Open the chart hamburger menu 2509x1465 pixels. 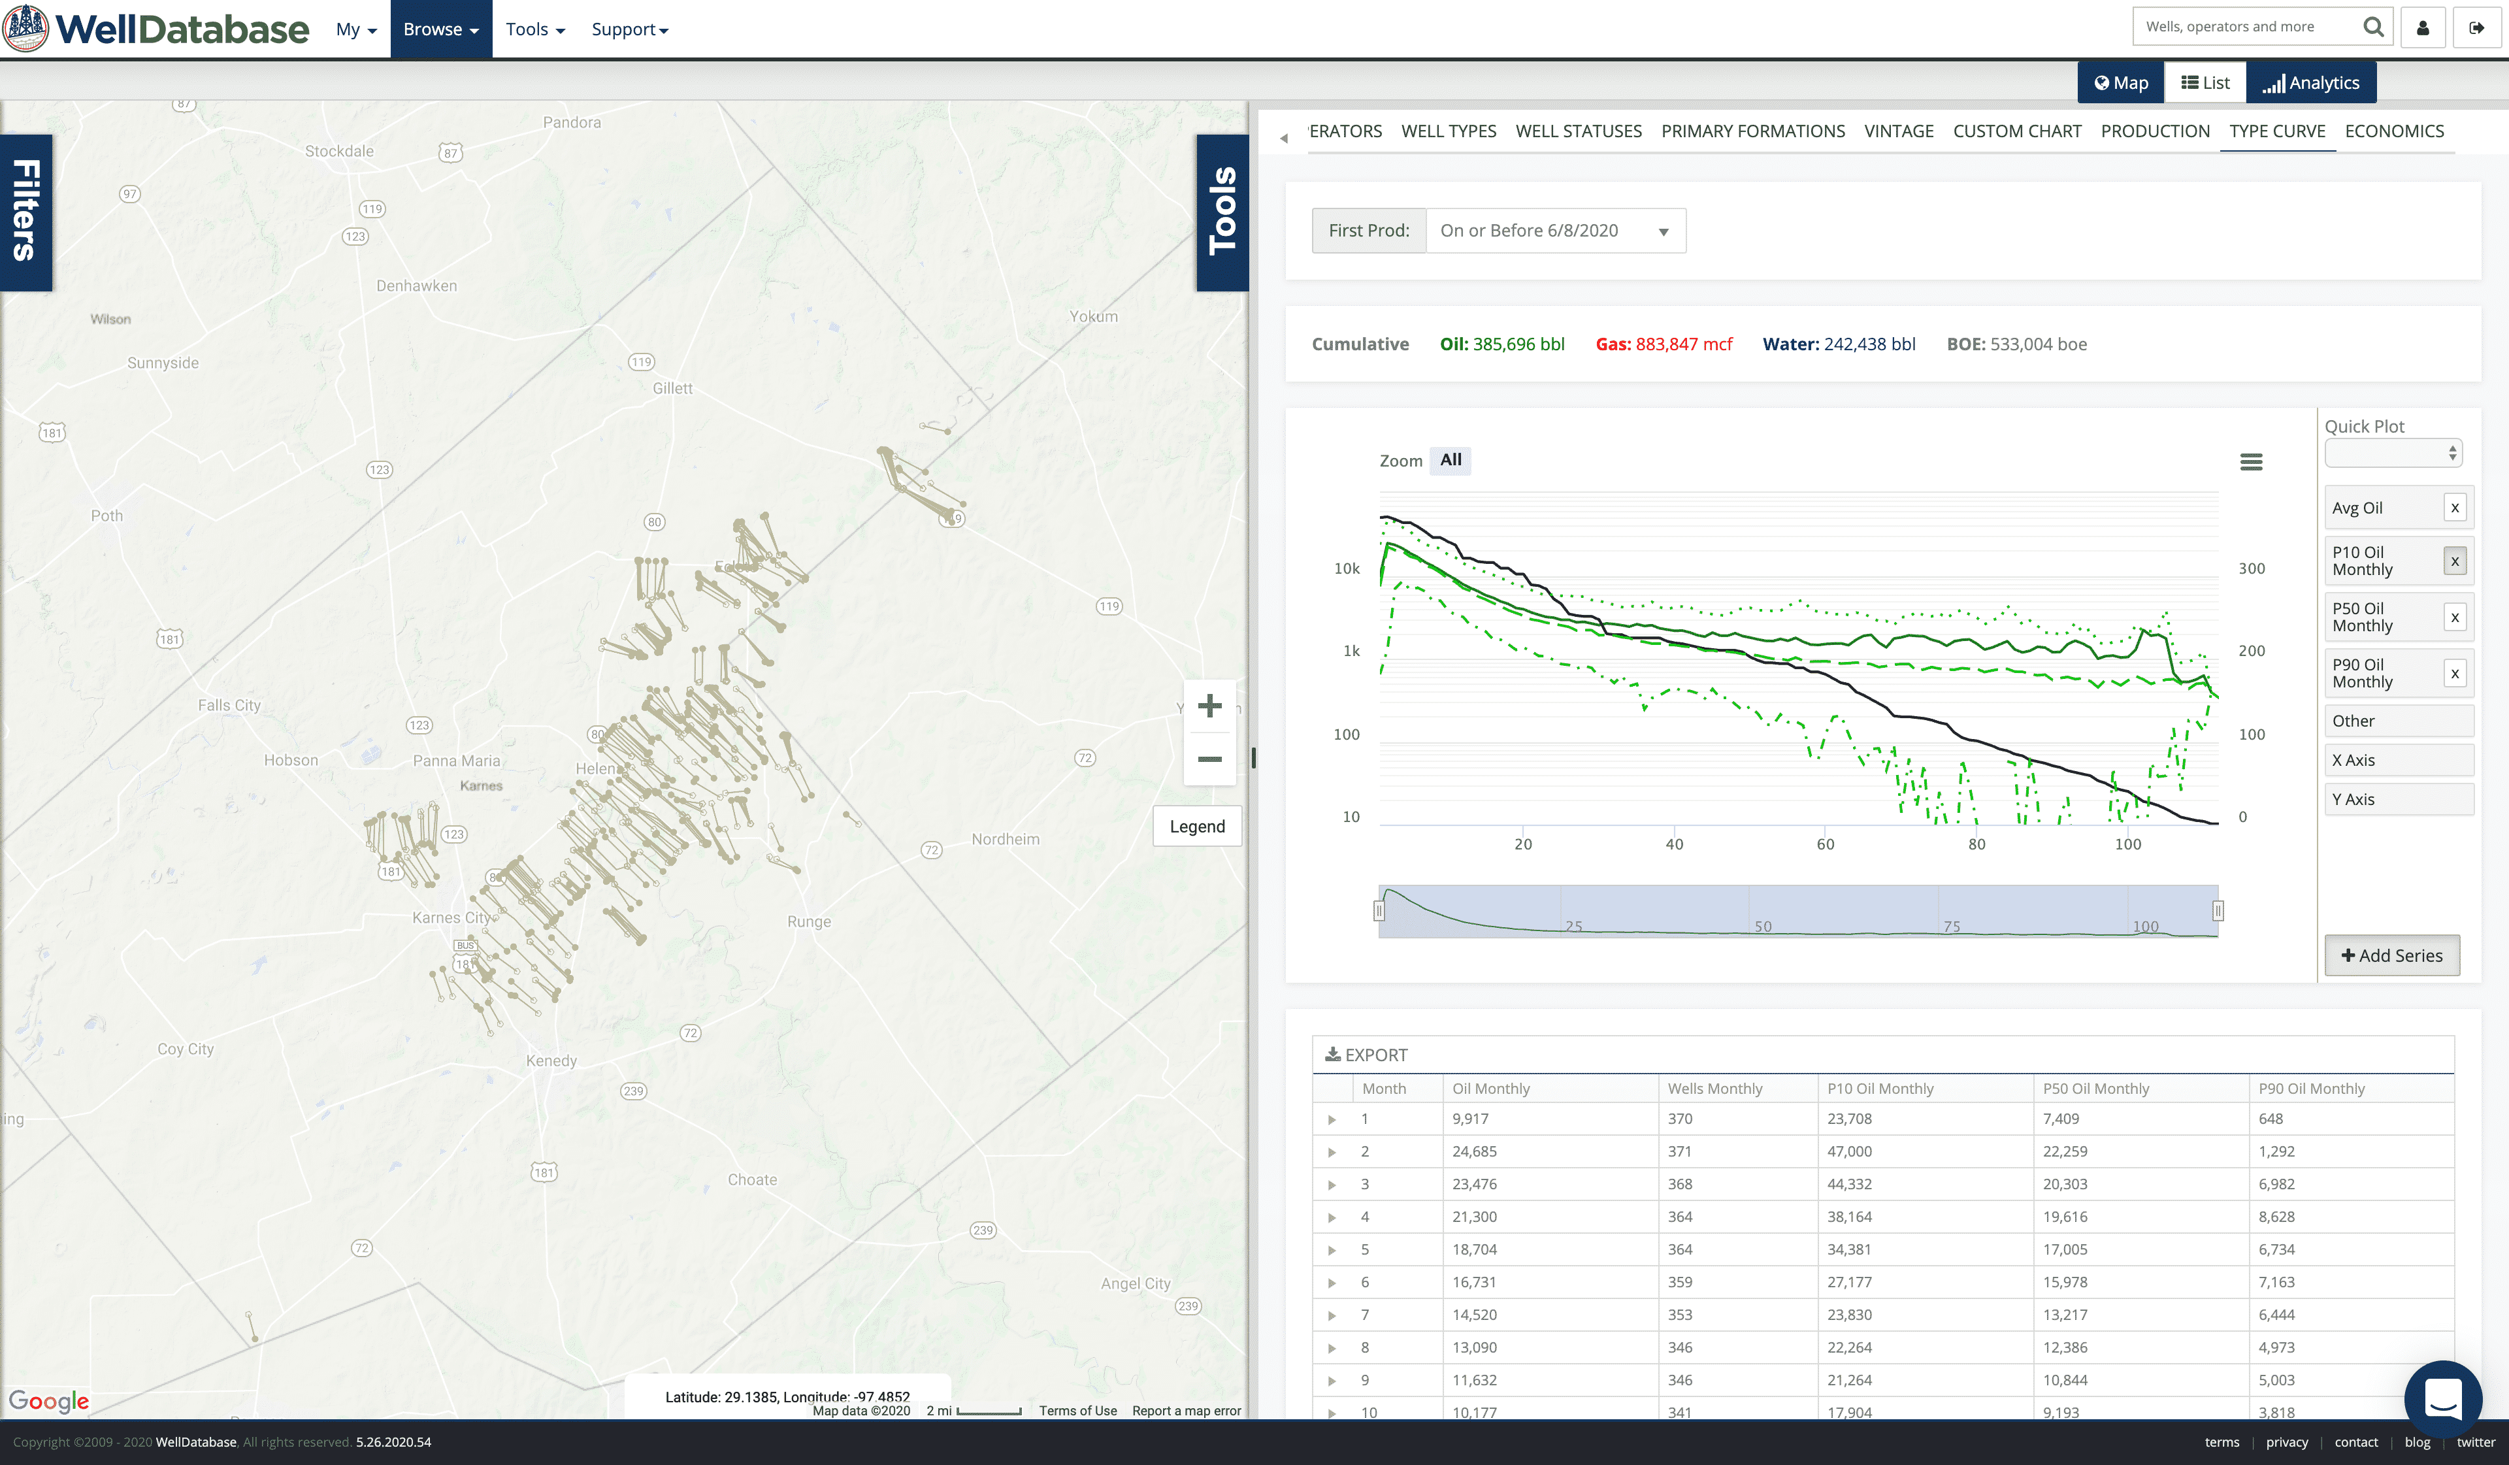point(2250,462)
